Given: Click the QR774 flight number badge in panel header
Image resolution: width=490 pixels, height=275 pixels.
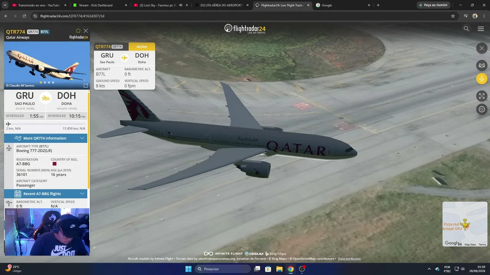Looking at the screenshot, I should [33, 32].
